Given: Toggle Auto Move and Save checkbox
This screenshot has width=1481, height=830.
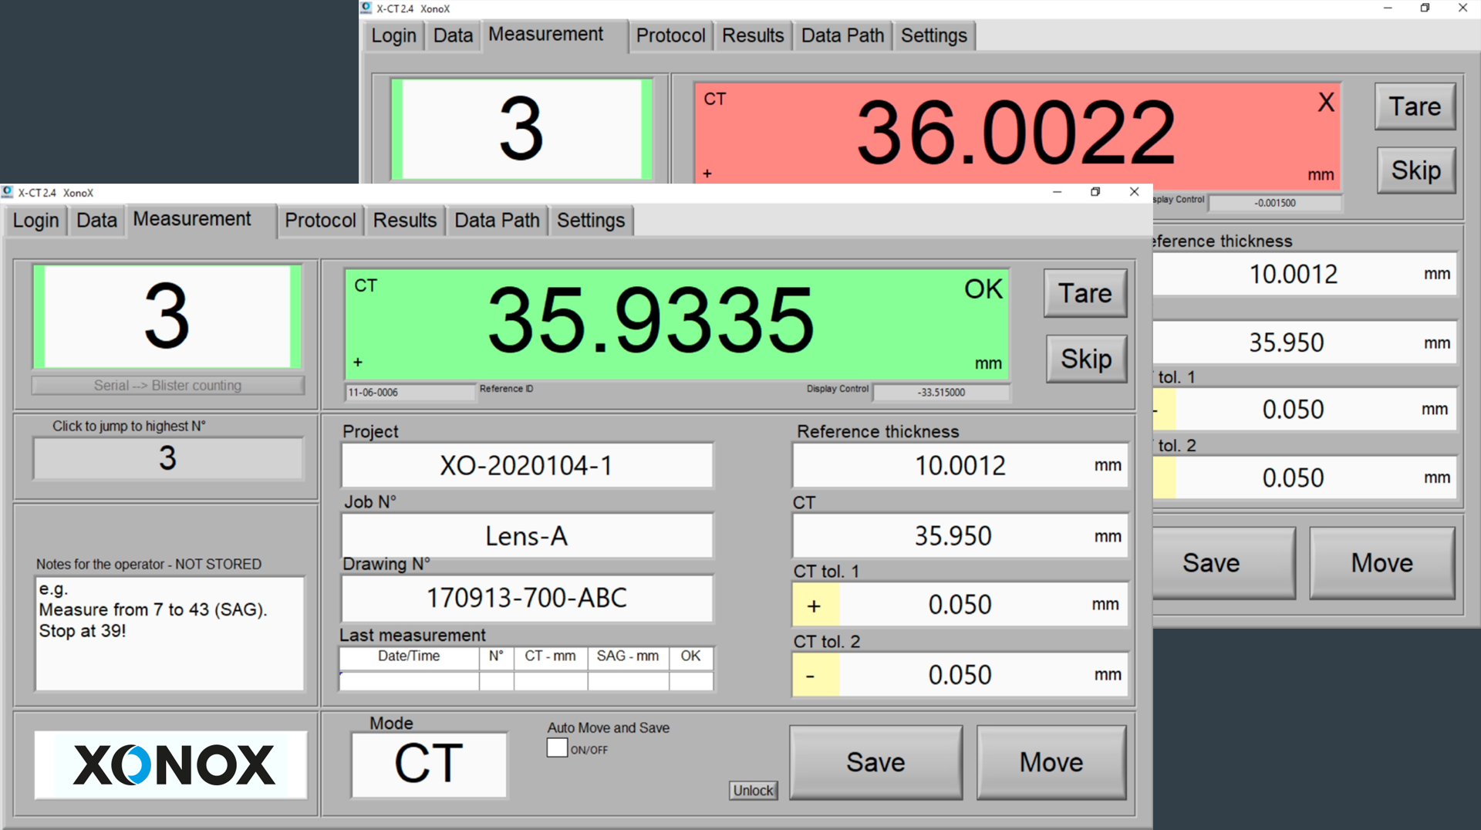Looking at the screenshot, I should (557, 748).
